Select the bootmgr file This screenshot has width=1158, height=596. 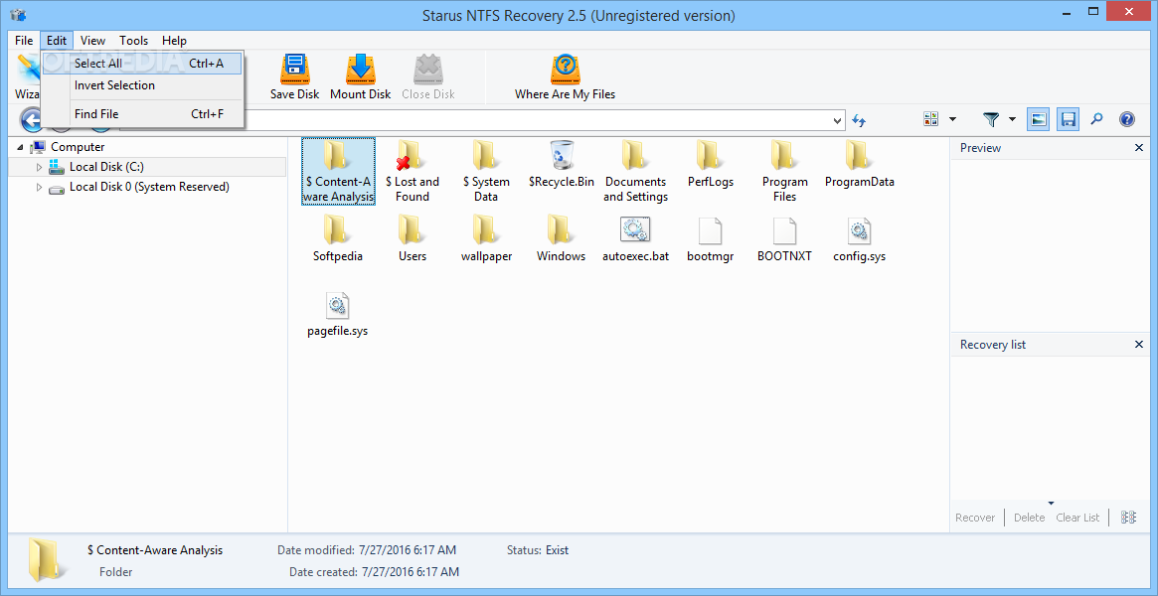point(710,239)
